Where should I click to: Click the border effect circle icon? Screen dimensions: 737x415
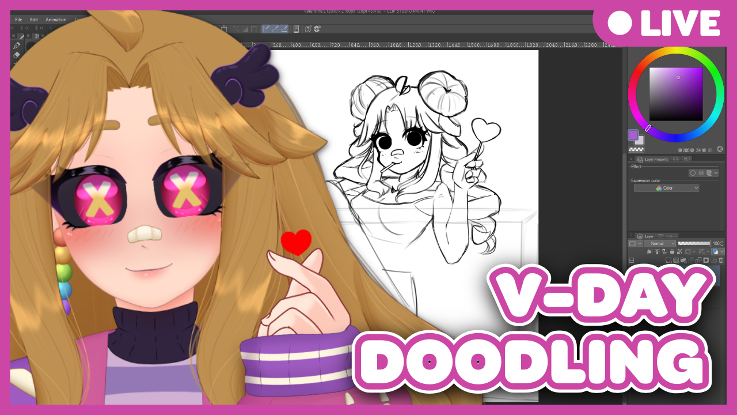point(693,173)
